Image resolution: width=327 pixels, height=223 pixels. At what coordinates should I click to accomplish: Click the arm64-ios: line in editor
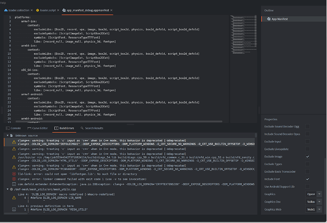pyautogui.click(x=29, y=45)
